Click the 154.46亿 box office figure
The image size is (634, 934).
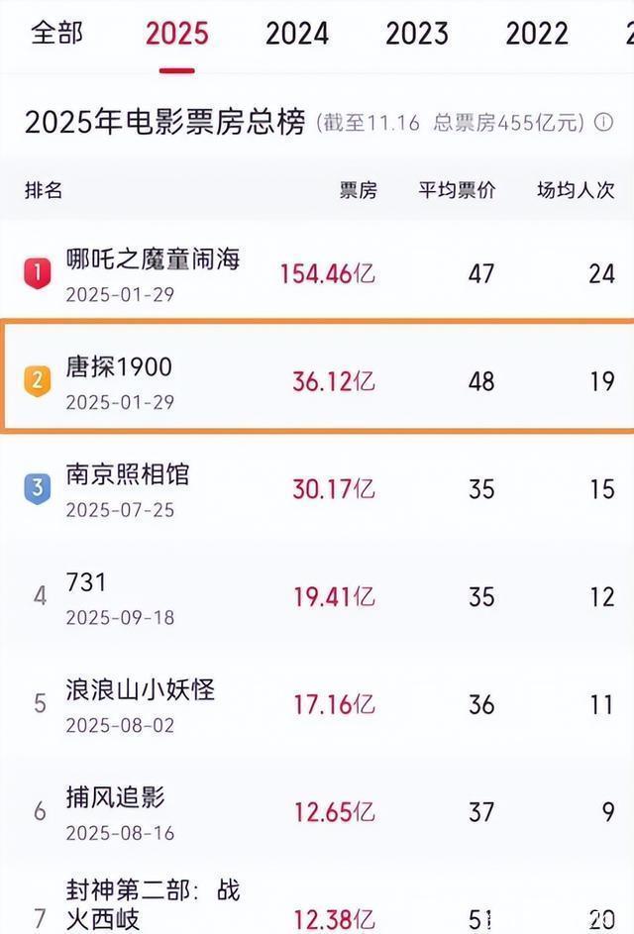coord(328,274)
